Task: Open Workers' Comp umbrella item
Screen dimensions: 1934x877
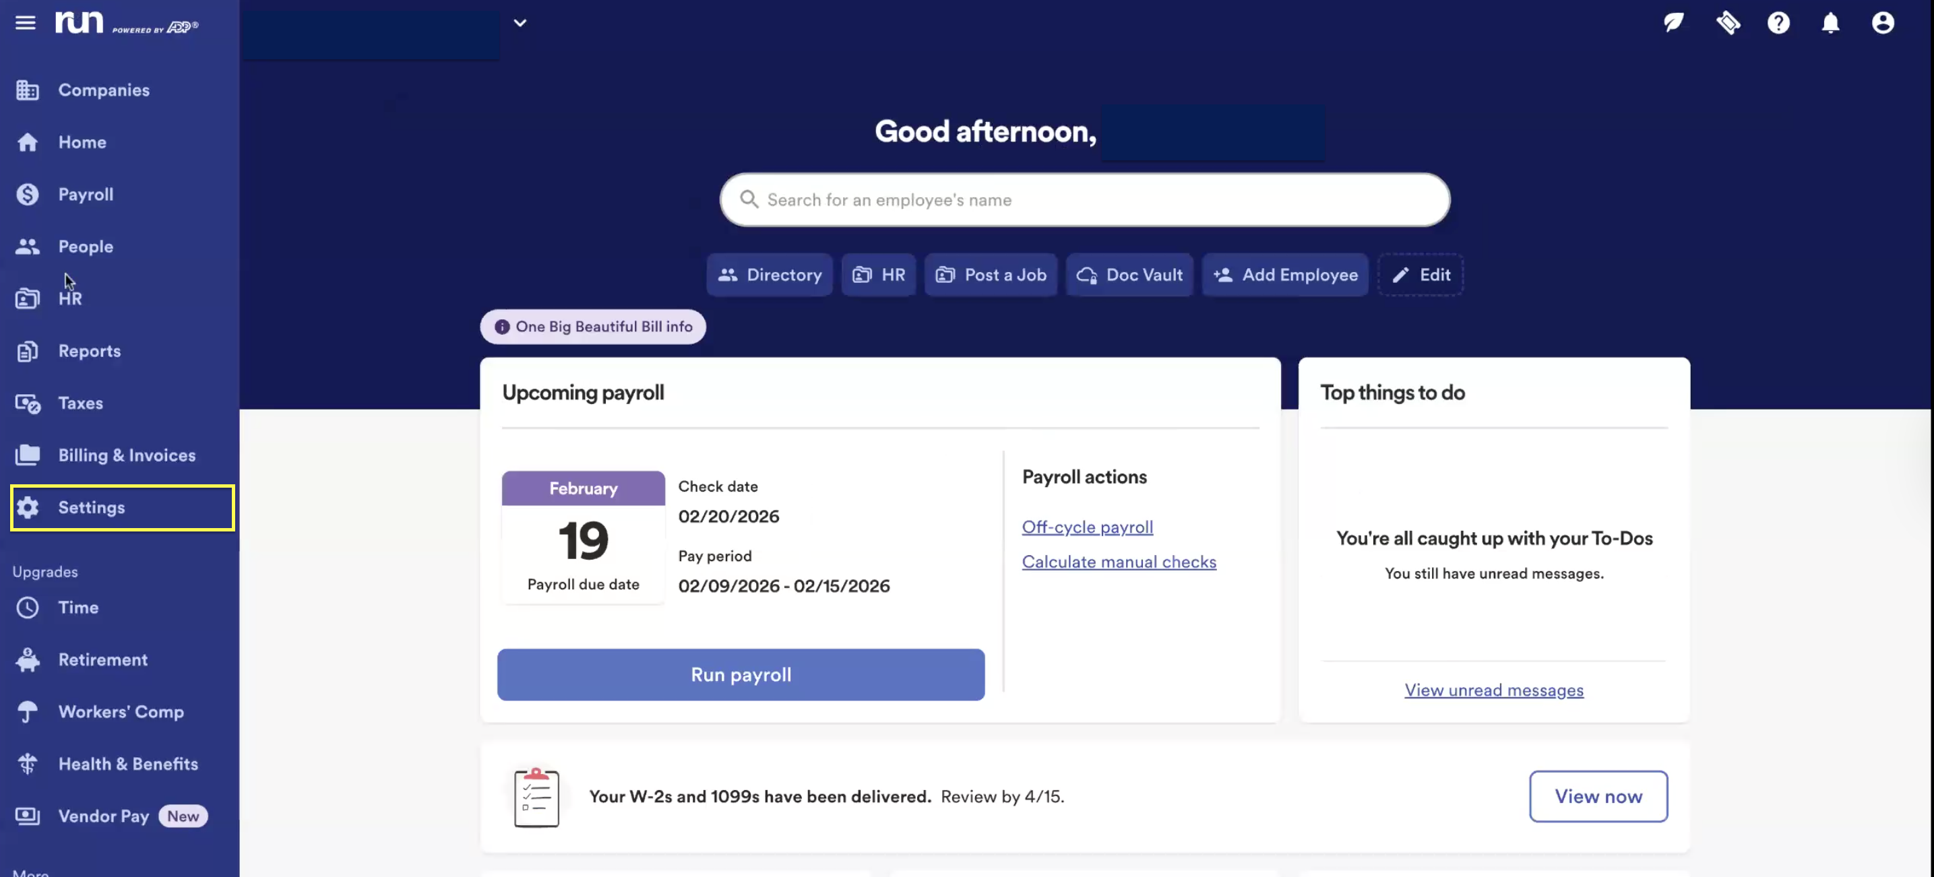Action: coord(121,711)
